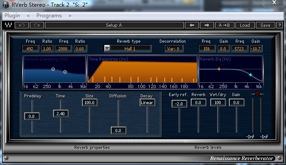Reset the red clip indicator LED
286x165 pixels.
click(x=257, y=94)
